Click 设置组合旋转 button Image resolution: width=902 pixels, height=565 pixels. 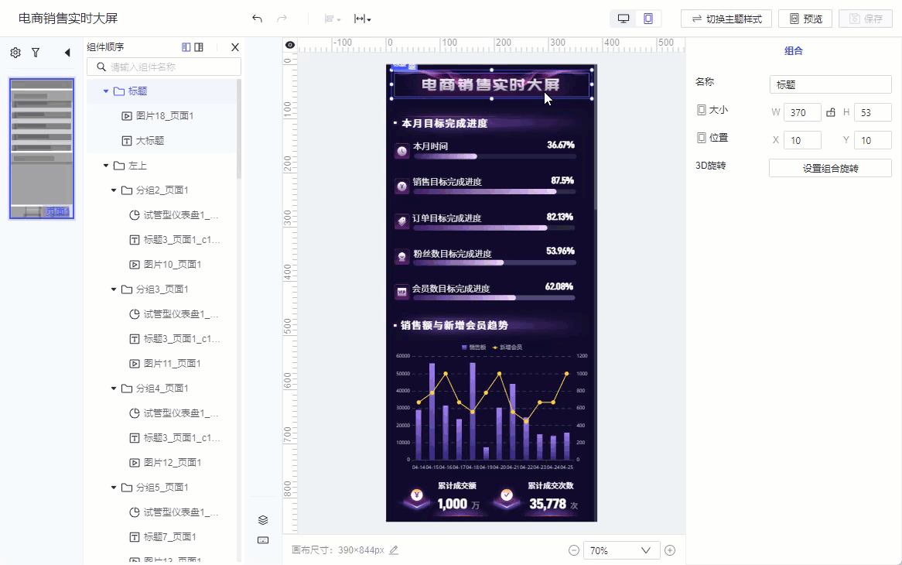[830, 168]
